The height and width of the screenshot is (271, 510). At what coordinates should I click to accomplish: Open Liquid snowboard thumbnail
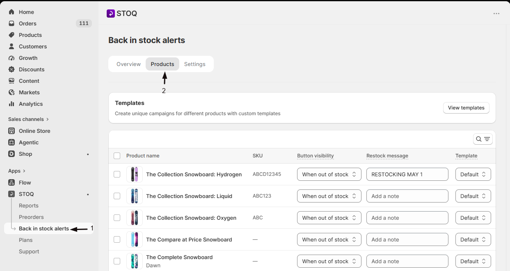(135, 196)
